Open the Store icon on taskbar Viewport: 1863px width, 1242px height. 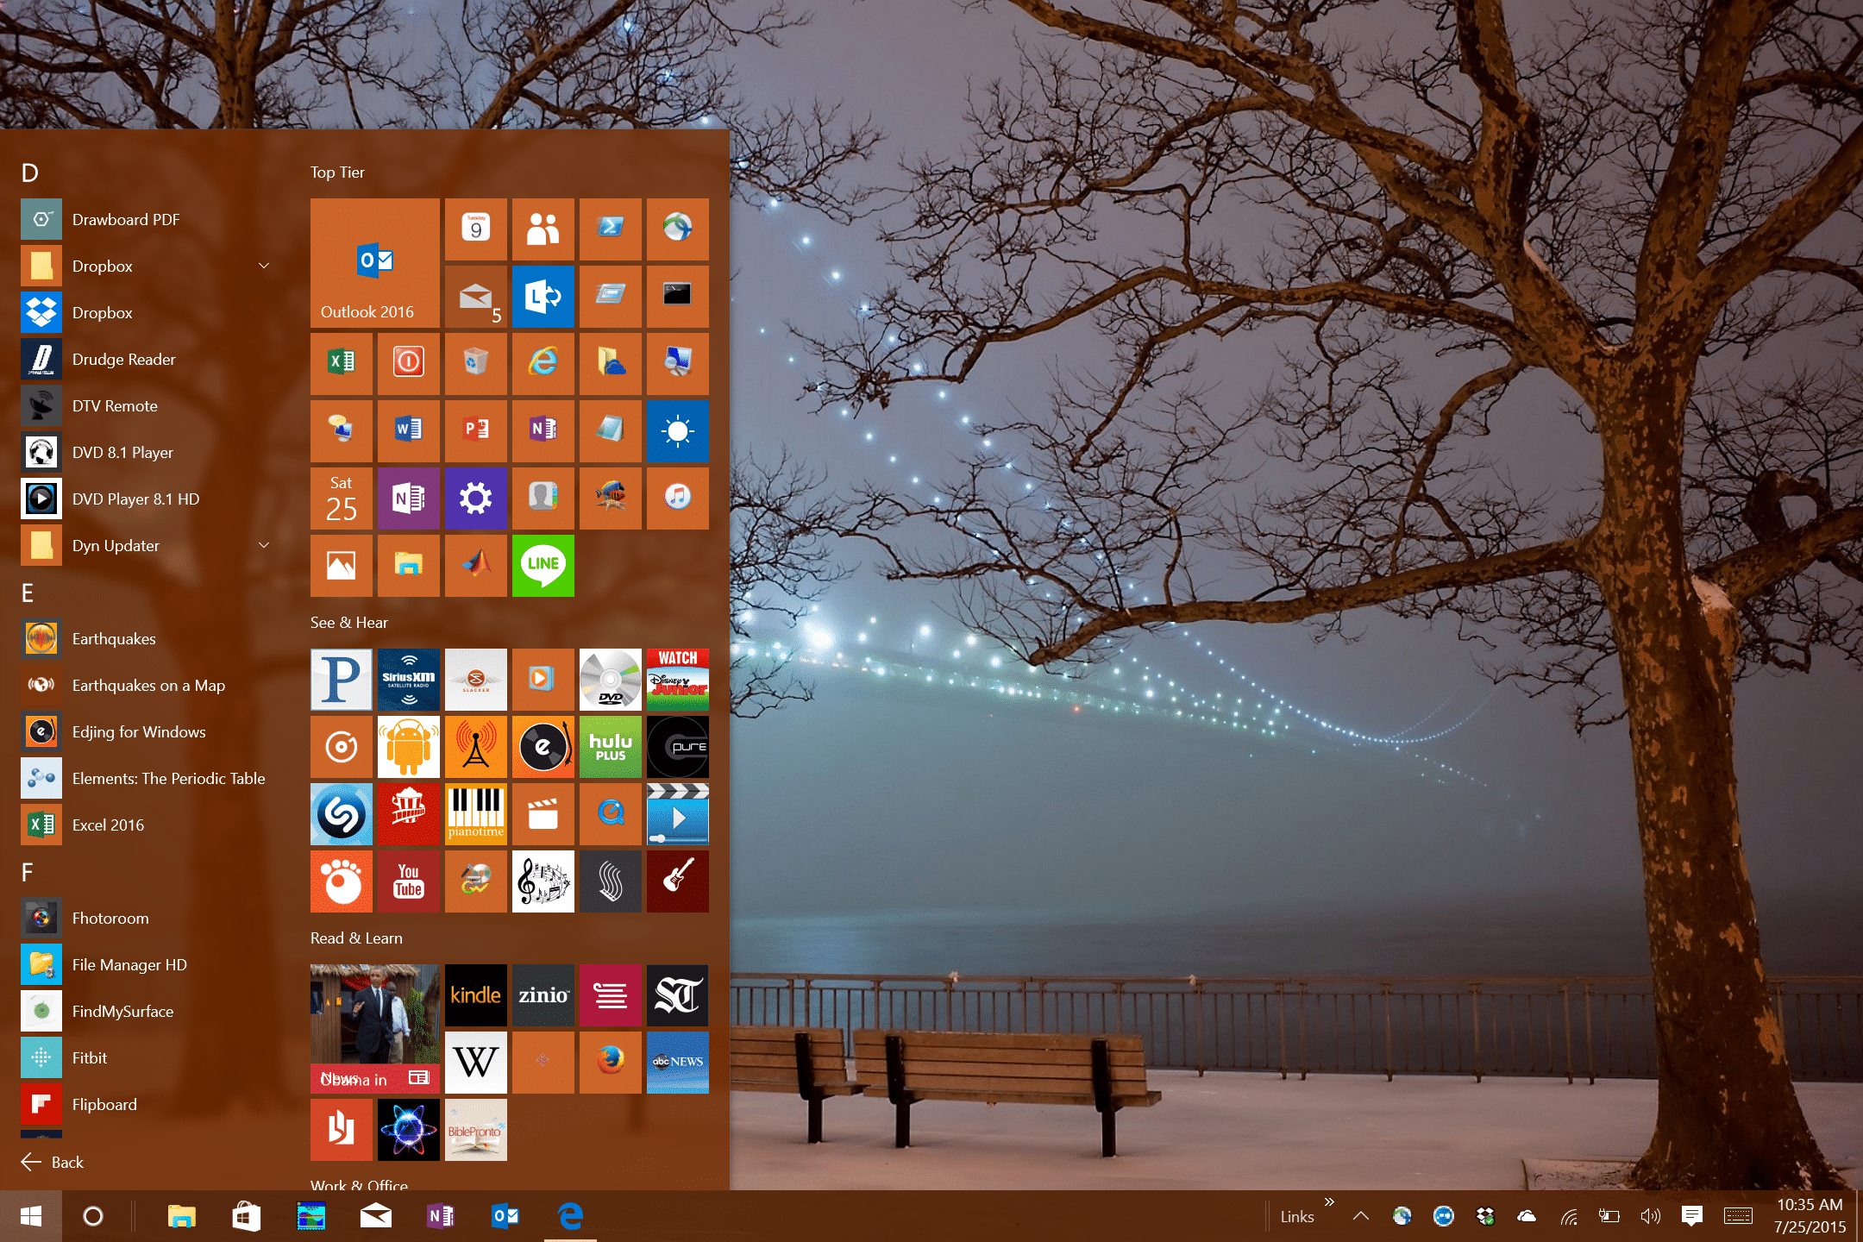[246, 1216]
